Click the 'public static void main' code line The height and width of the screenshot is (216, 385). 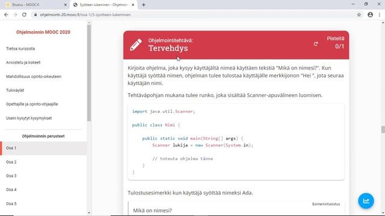pos(192,139)
